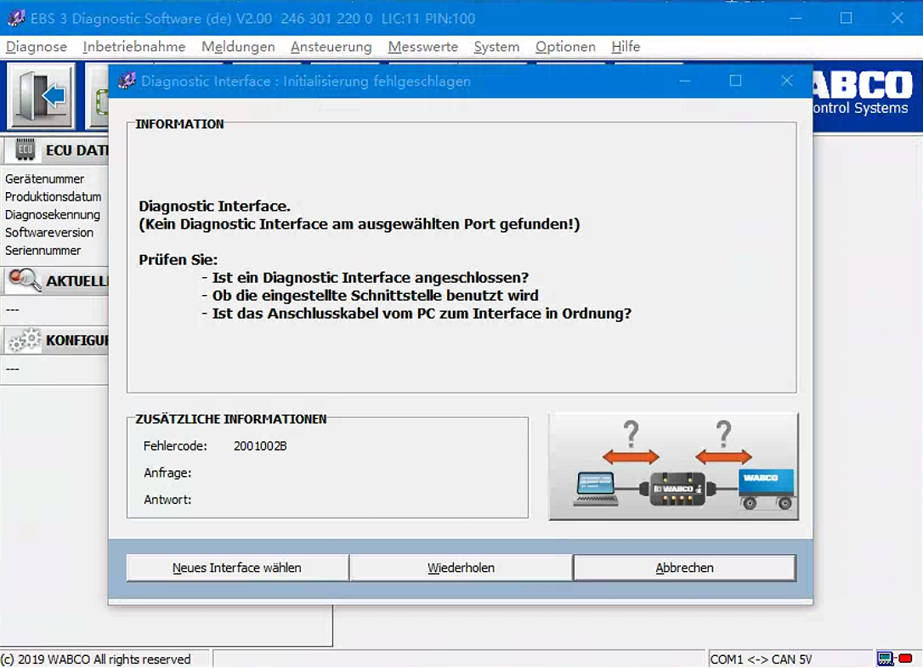Minimize the EBS 3 main window

[x=796, y=18]
